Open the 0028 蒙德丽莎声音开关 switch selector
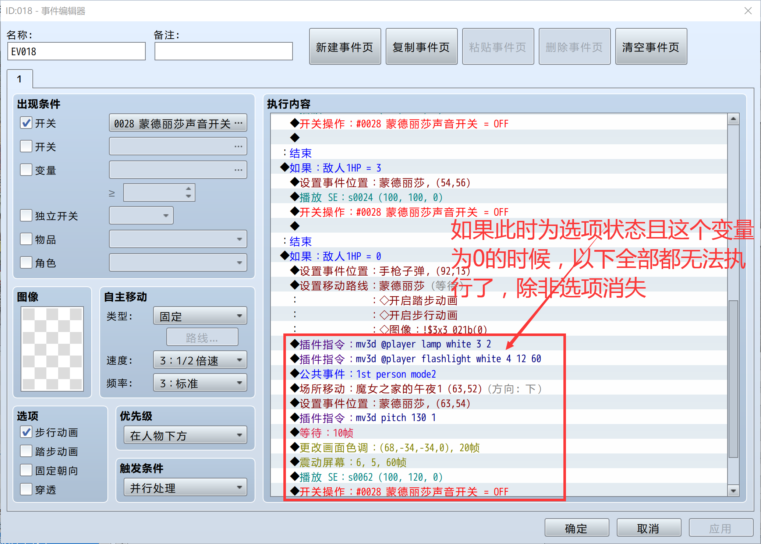761x544 pixels. coord(178,123)
